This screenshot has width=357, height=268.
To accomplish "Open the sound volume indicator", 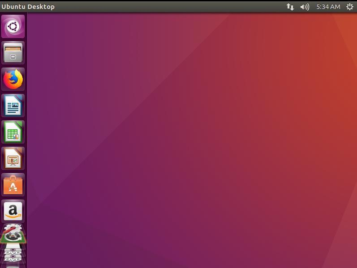I will (x=305, y=7).
